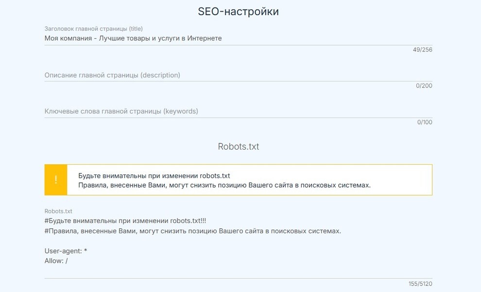This screenshot has height=292, width=481.
Task: Click the 155/5120 character counter
Action: tap(420, 284)
